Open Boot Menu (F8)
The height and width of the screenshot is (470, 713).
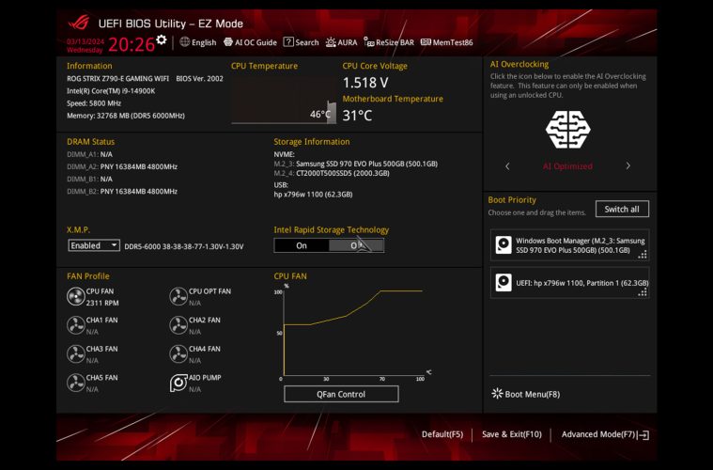click(526, 394)
